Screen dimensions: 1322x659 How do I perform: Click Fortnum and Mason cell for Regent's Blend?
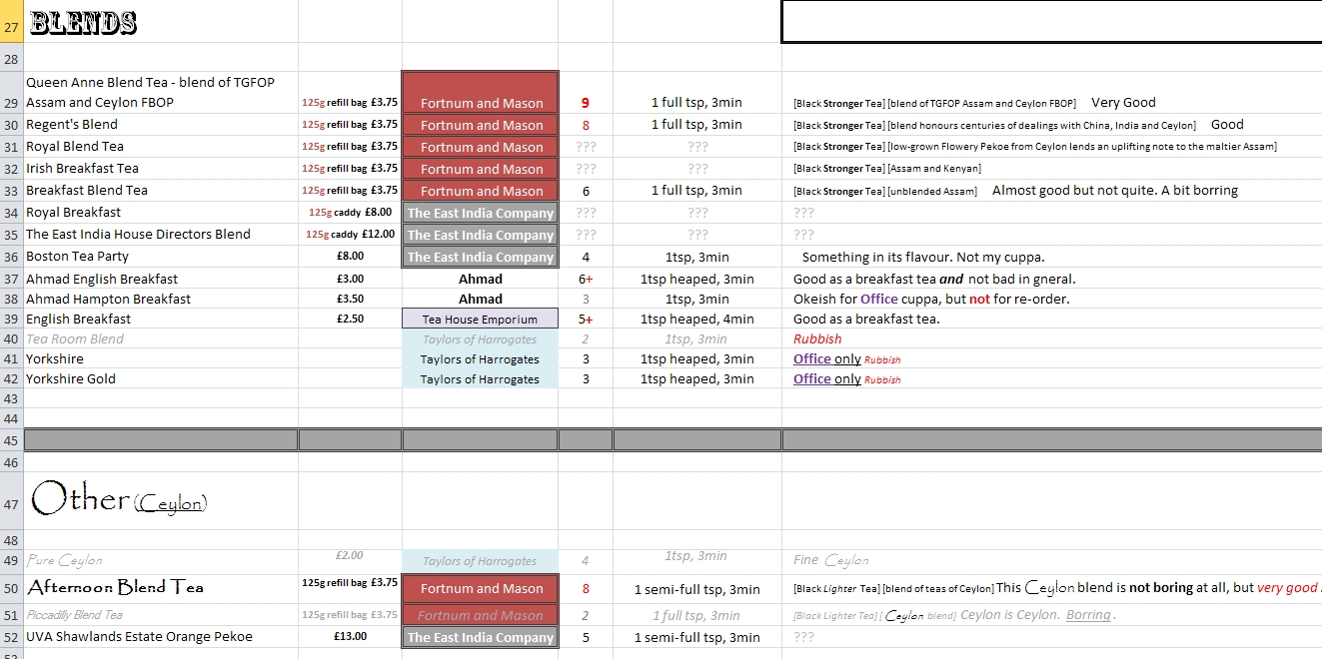point(481,125)
